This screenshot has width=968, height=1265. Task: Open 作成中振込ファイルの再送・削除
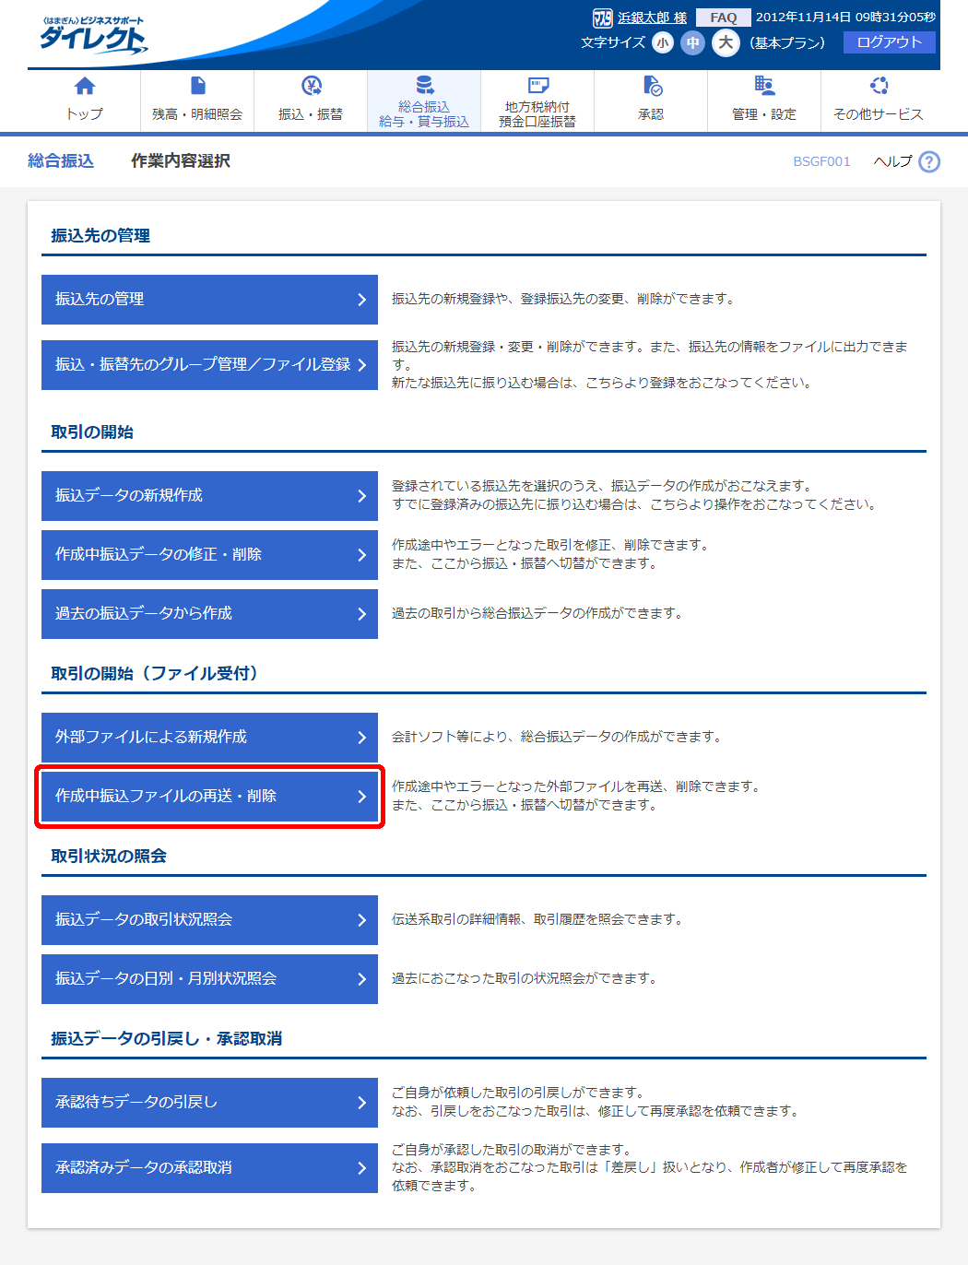[x=209, y=797]
